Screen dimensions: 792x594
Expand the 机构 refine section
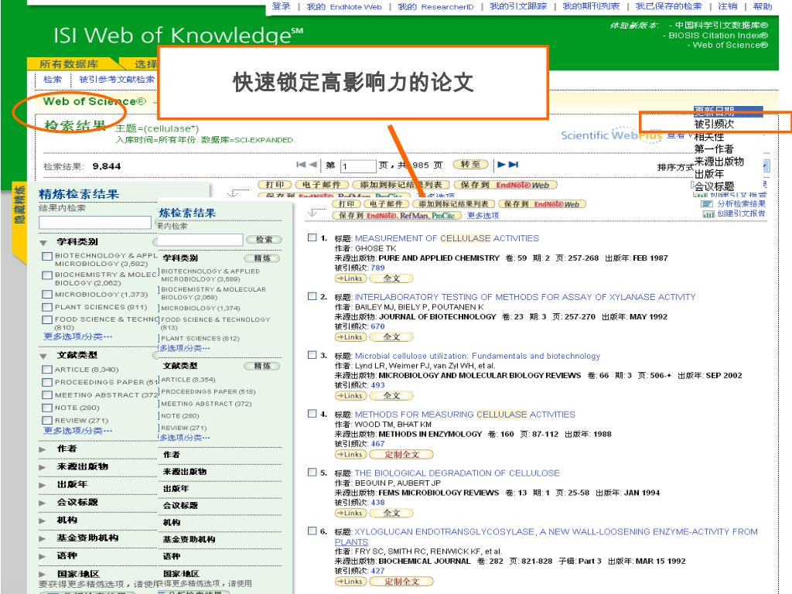tap(43, 521)
